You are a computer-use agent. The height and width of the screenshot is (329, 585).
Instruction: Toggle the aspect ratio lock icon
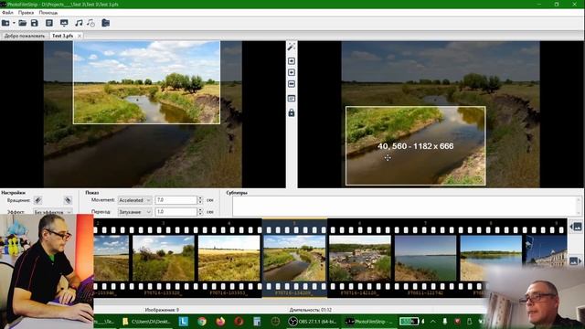(x=292, y=112)
